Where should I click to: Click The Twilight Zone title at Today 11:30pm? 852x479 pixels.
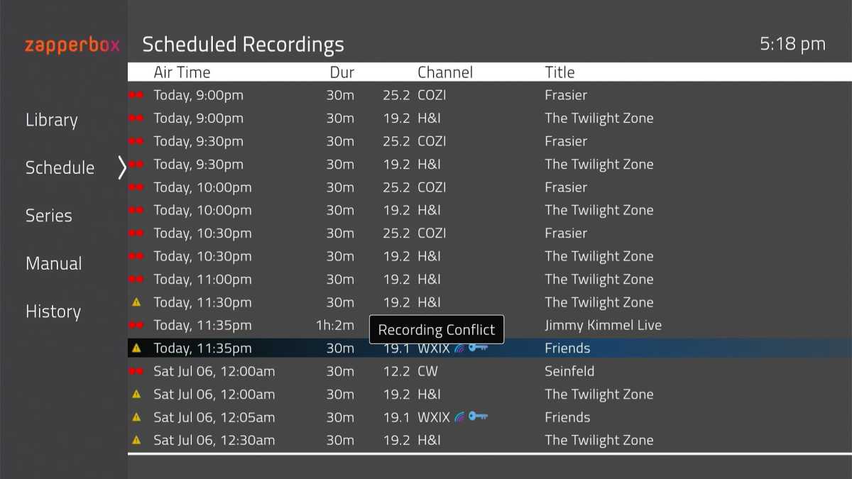click(599, 302)
